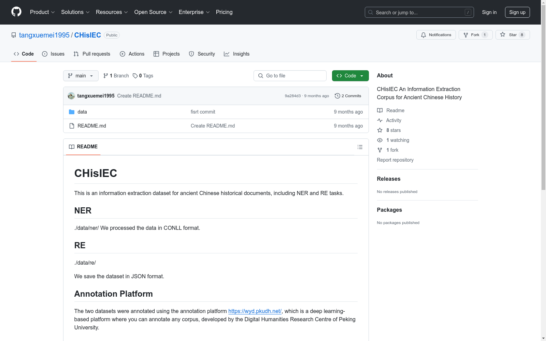The image size is (546, 341).
Task: Click the tangxuemei1995 avatar in commit row
Action: point(71,96)
